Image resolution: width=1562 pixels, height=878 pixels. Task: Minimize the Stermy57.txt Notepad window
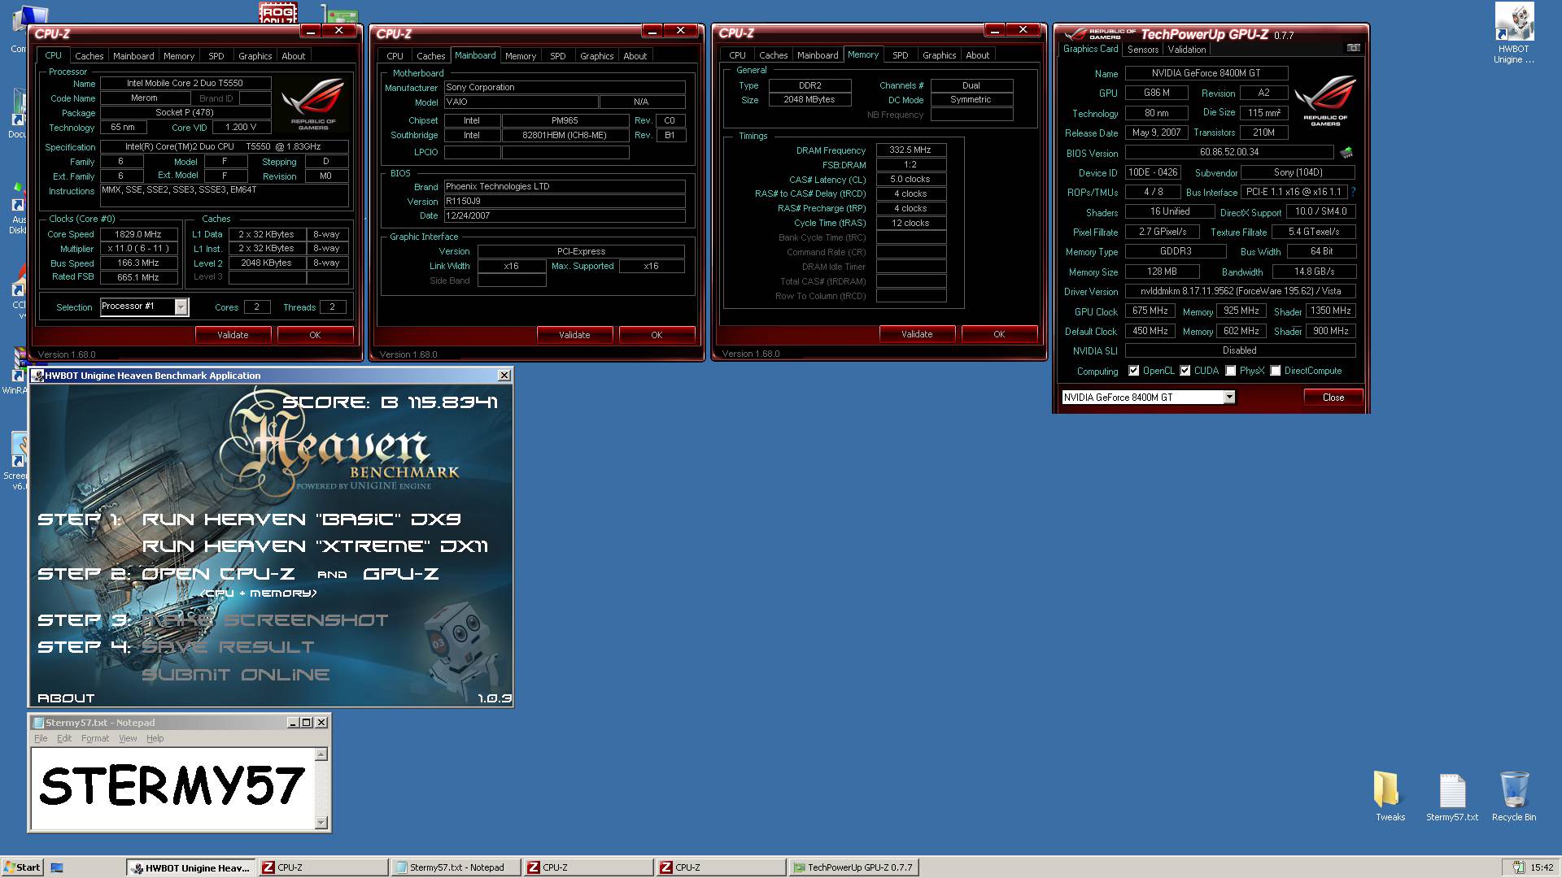[293, 722]
